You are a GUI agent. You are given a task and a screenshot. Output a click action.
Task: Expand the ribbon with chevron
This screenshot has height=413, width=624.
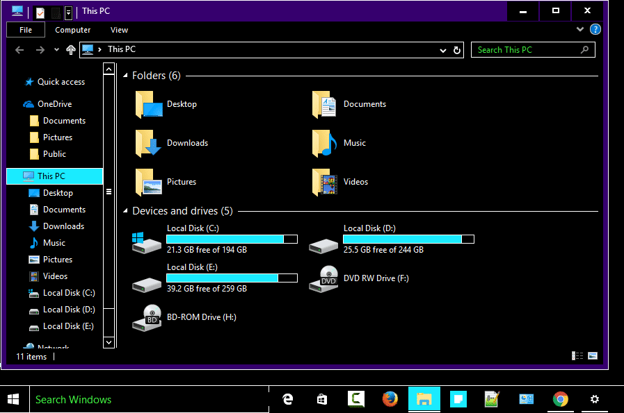click(580, 29)
